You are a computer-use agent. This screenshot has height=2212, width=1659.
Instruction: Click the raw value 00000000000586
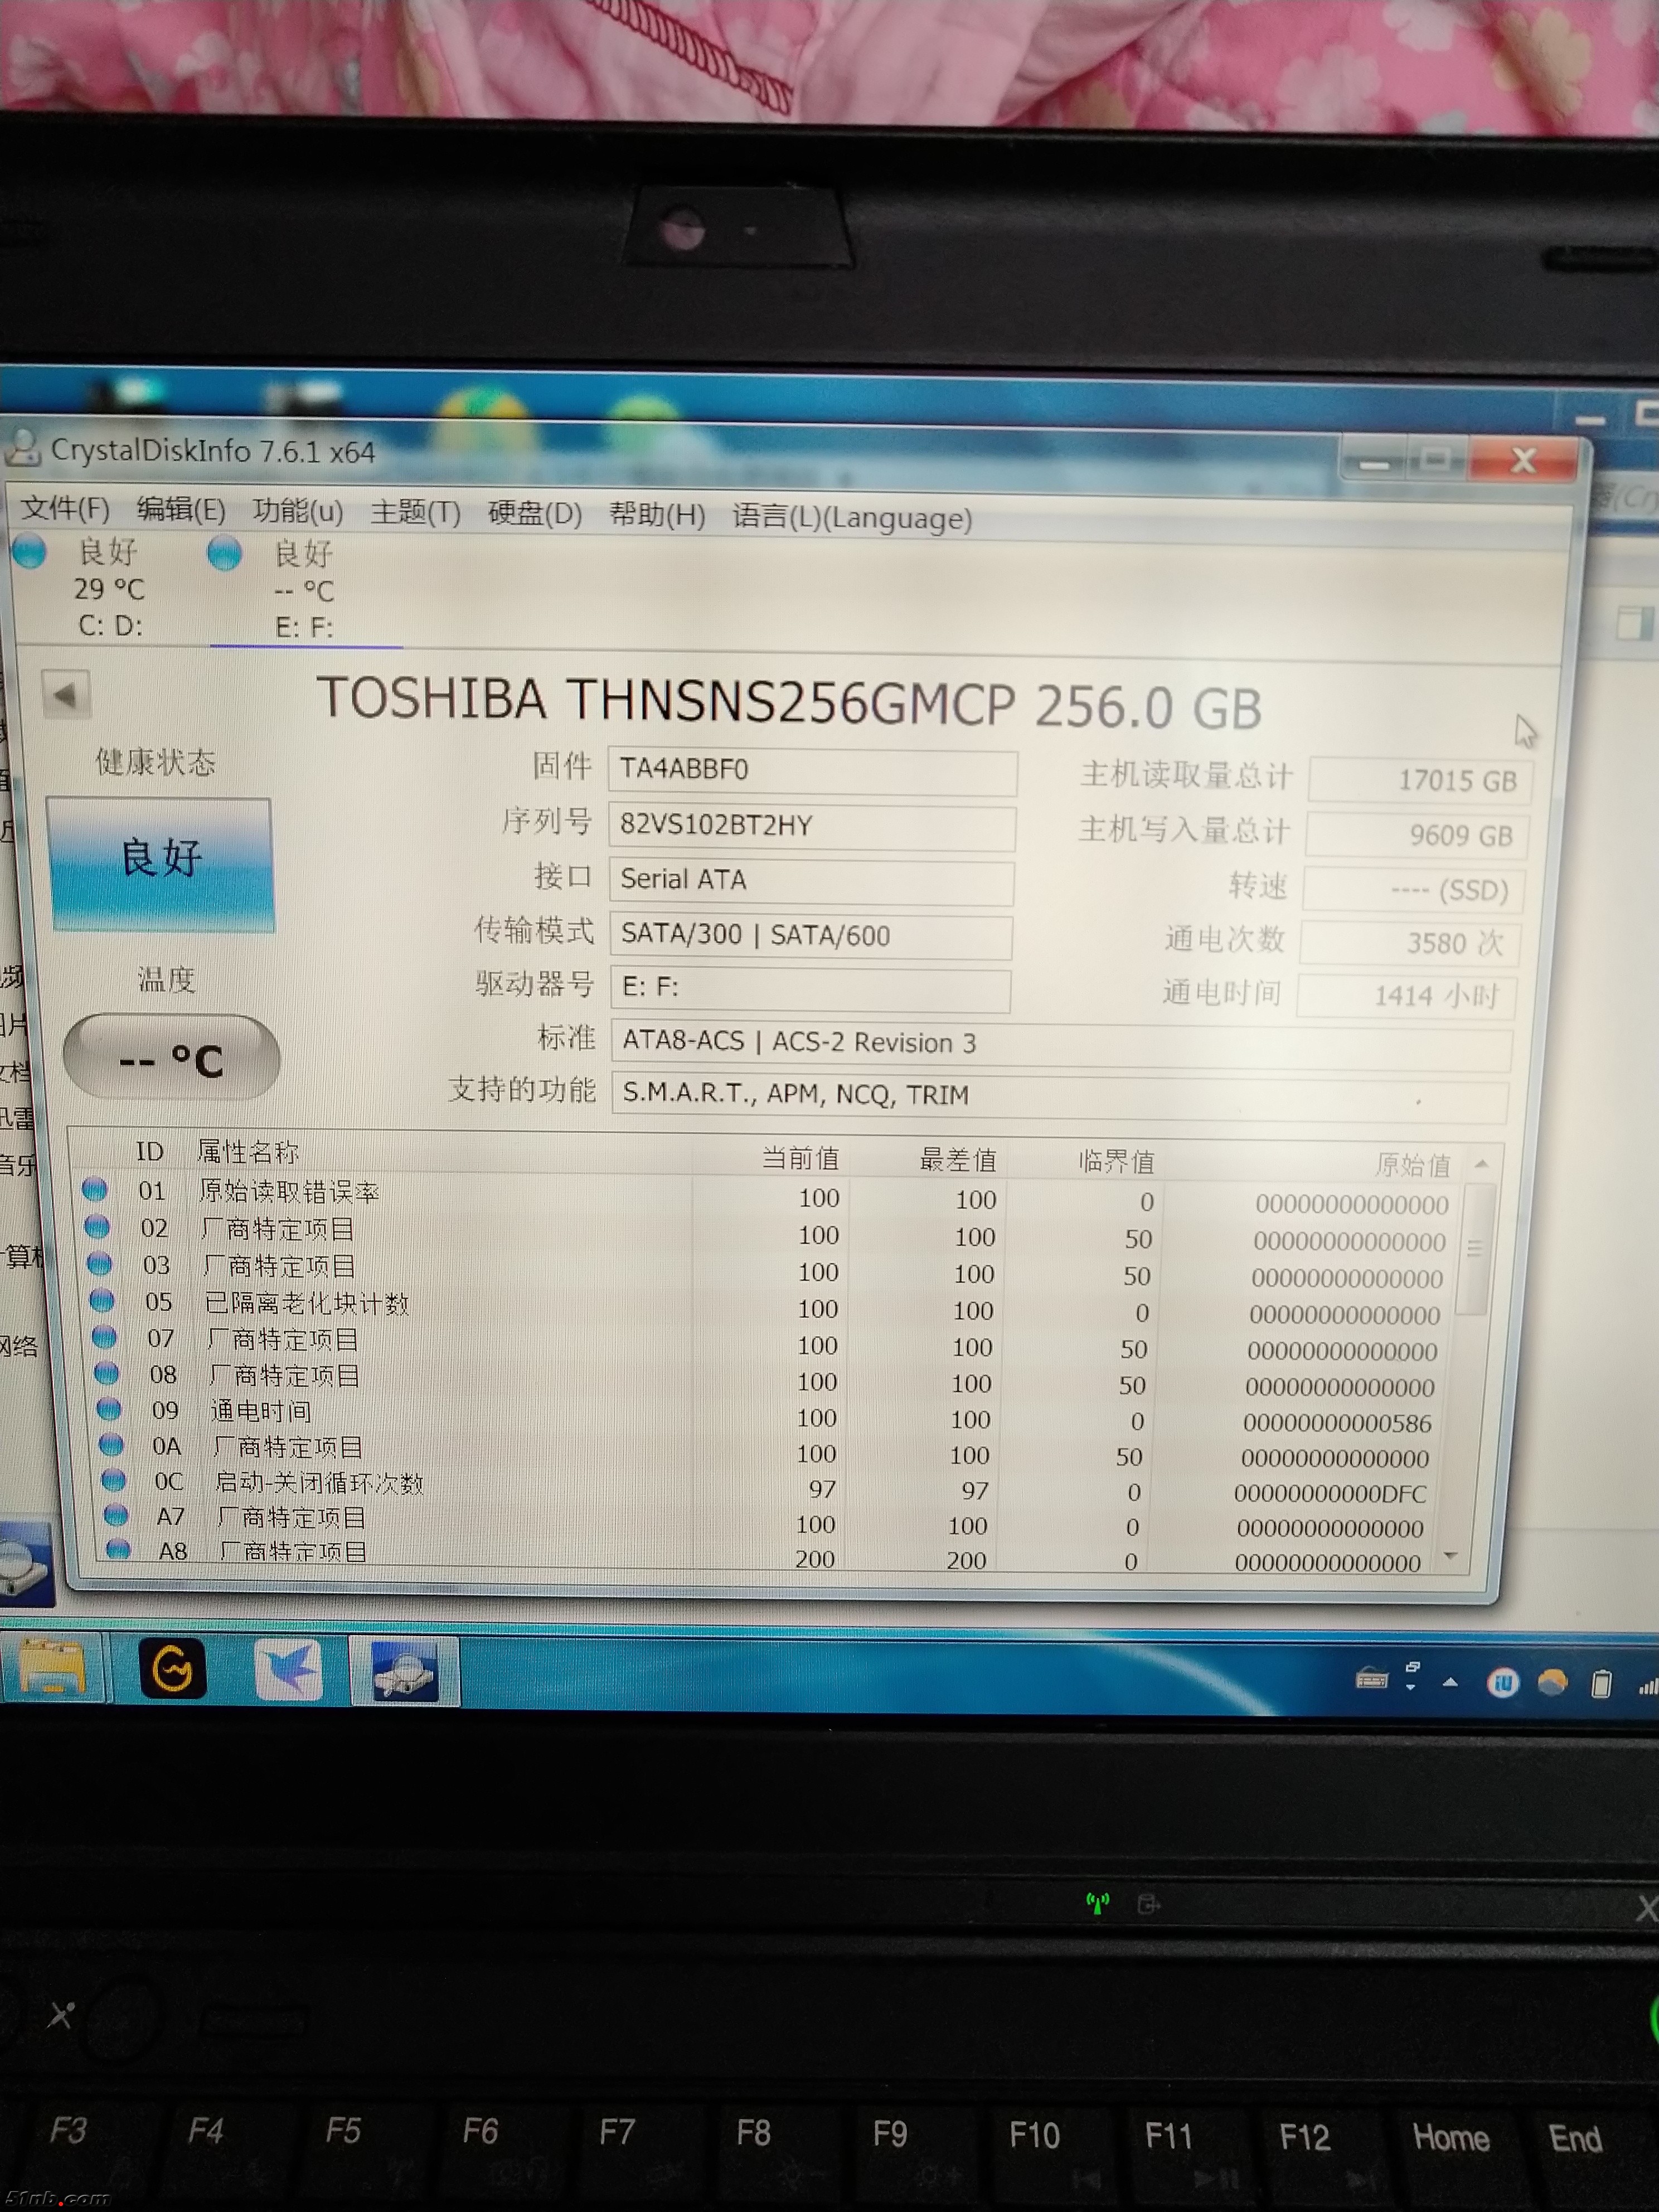tap(1337, 1423)
